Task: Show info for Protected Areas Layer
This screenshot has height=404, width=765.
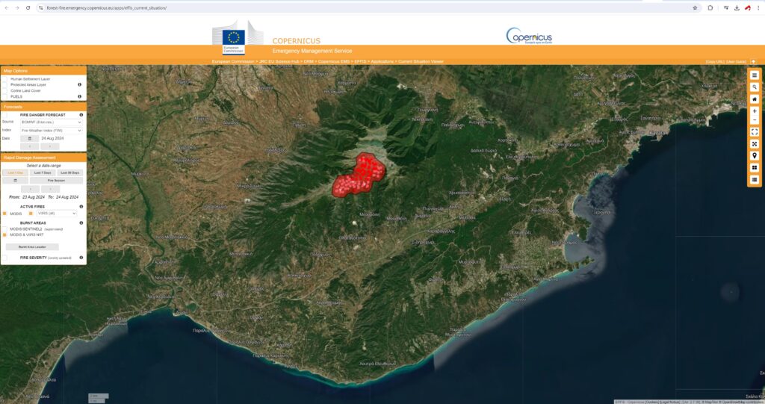Action: [x=79, y=84]
